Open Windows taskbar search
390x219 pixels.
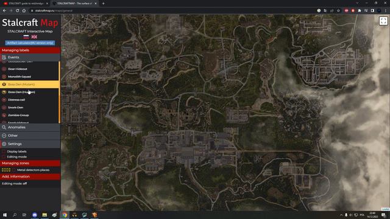[15, 215]
